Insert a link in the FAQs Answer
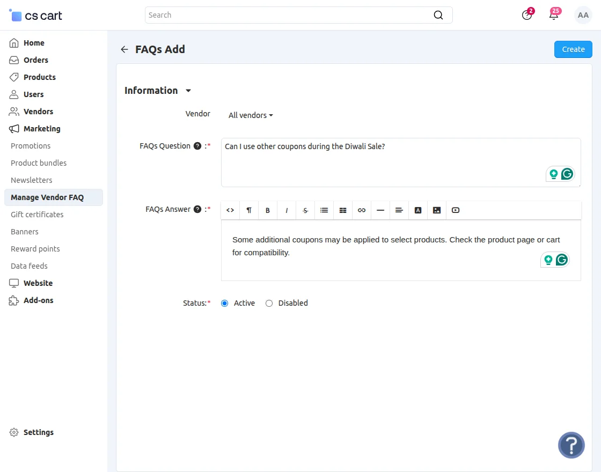Image resolution: width=601 pixels, height=472 pixels. tap(361, 210)
